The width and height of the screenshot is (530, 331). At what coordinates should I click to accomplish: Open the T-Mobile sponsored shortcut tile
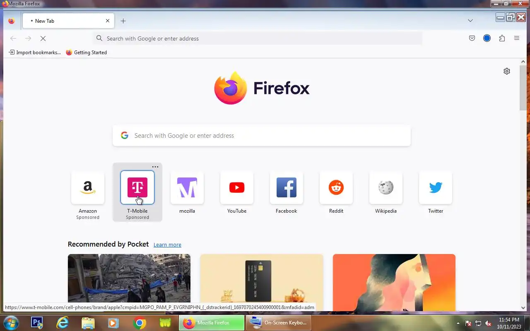tap(137, 187)
